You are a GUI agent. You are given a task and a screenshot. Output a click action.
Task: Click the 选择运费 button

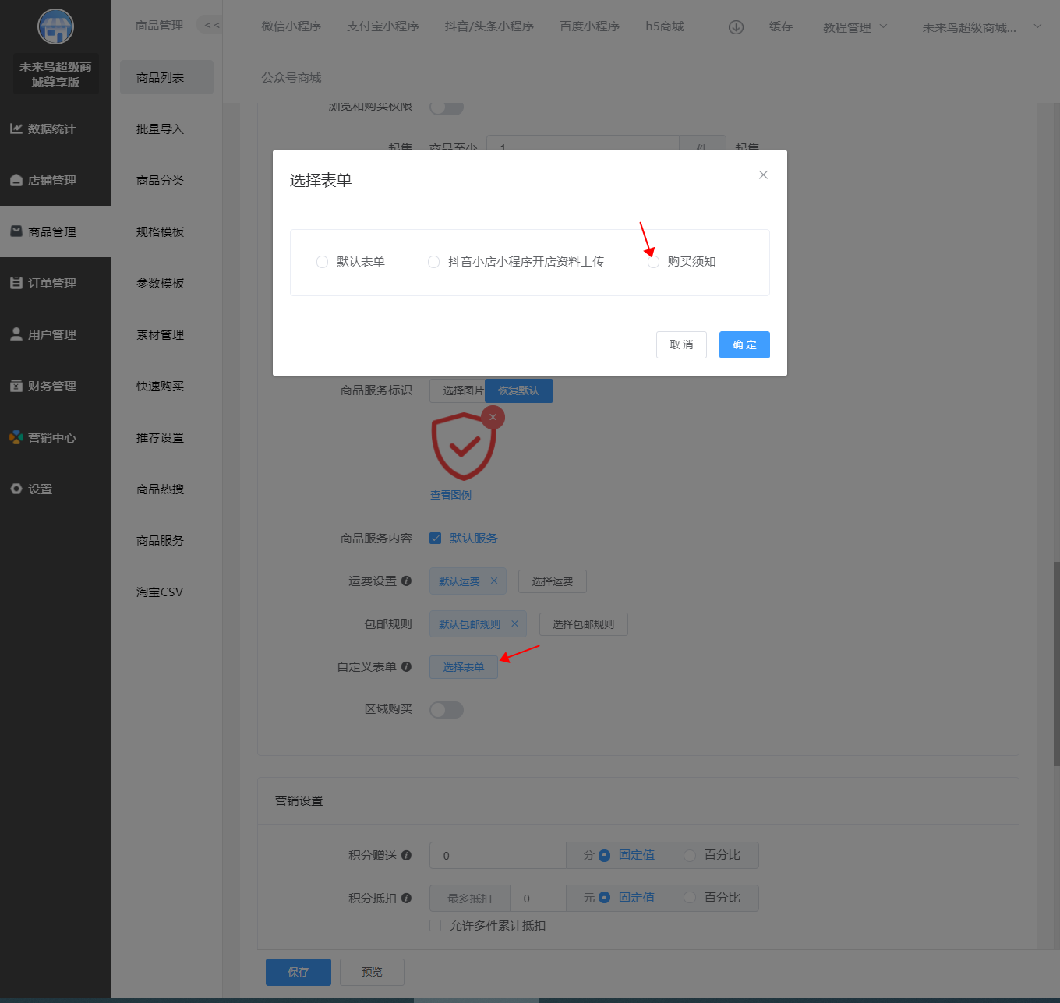(x=553, y=581)
